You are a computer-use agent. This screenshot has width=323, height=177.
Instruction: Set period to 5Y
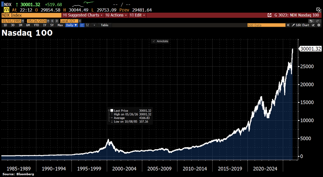52,25
